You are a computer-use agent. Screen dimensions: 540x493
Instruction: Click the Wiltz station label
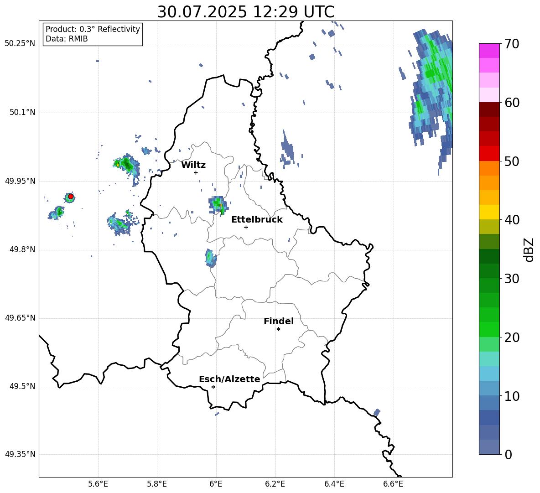[193, 165]
